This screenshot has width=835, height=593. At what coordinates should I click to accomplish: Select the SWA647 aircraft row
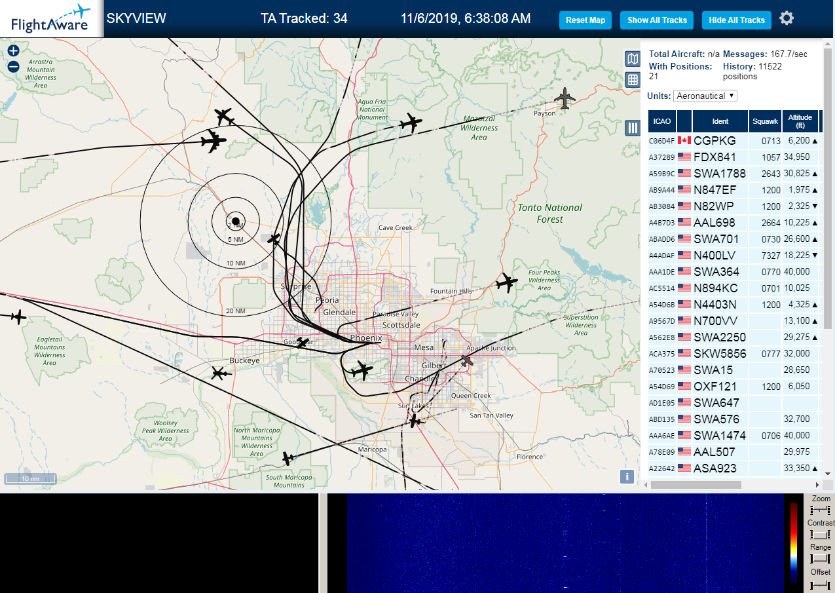(x=733, y=402)
